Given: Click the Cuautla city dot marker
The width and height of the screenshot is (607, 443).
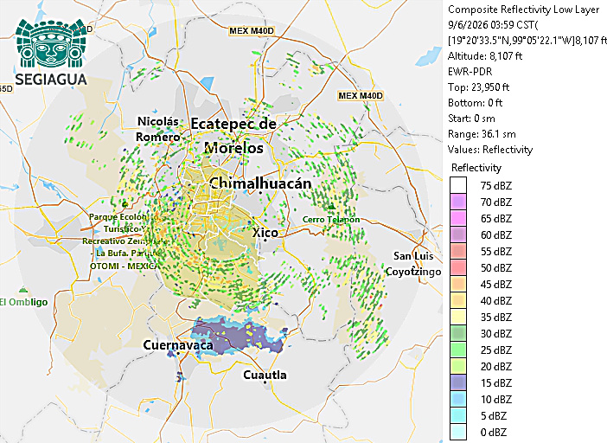Looking at the screenshot, I should point(265,382).
